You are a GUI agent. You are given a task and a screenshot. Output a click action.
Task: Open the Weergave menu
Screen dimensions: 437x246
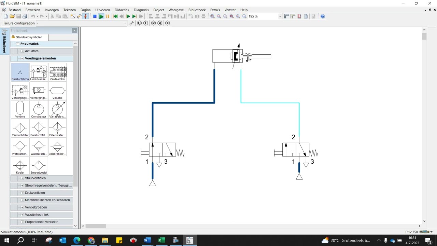pyautogui.click(x=176, y=10)
